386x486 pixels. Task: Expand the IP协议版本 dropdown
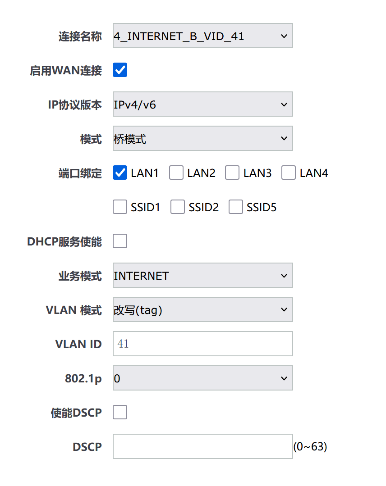click(x=202, y=104)
